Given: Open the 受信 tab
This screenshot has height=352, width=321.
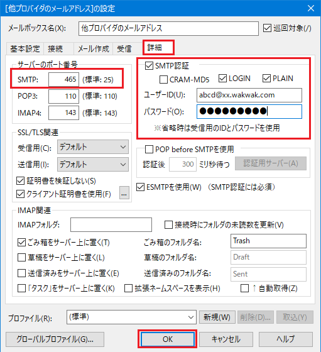Looking at the screenshot, I should coord(124,48).
